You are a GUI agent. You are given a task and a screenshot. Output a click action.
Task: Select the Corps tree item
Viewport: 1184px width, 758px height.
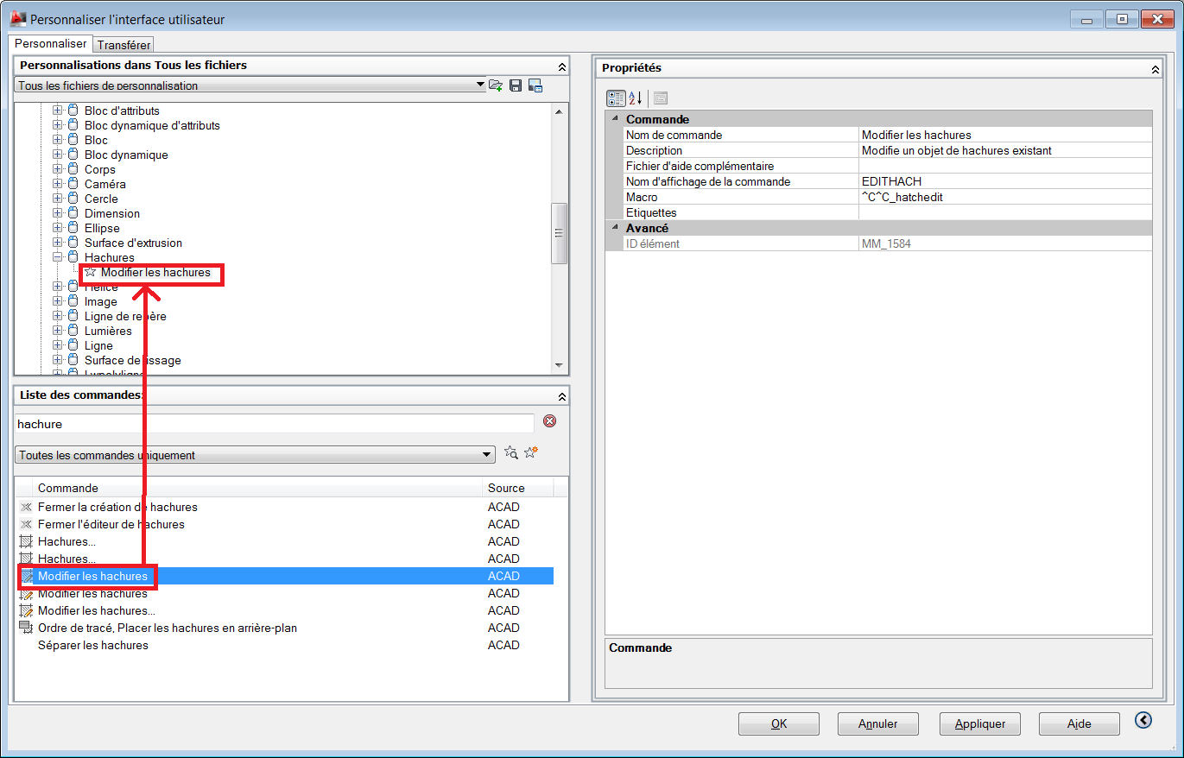click(100, 169)
